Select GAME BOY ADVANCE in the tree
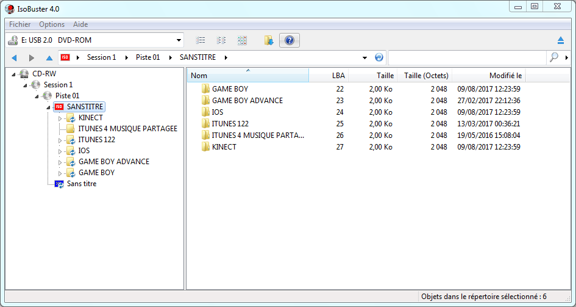The height and width of the screenshot is (307, 576). tap(114, 161)
